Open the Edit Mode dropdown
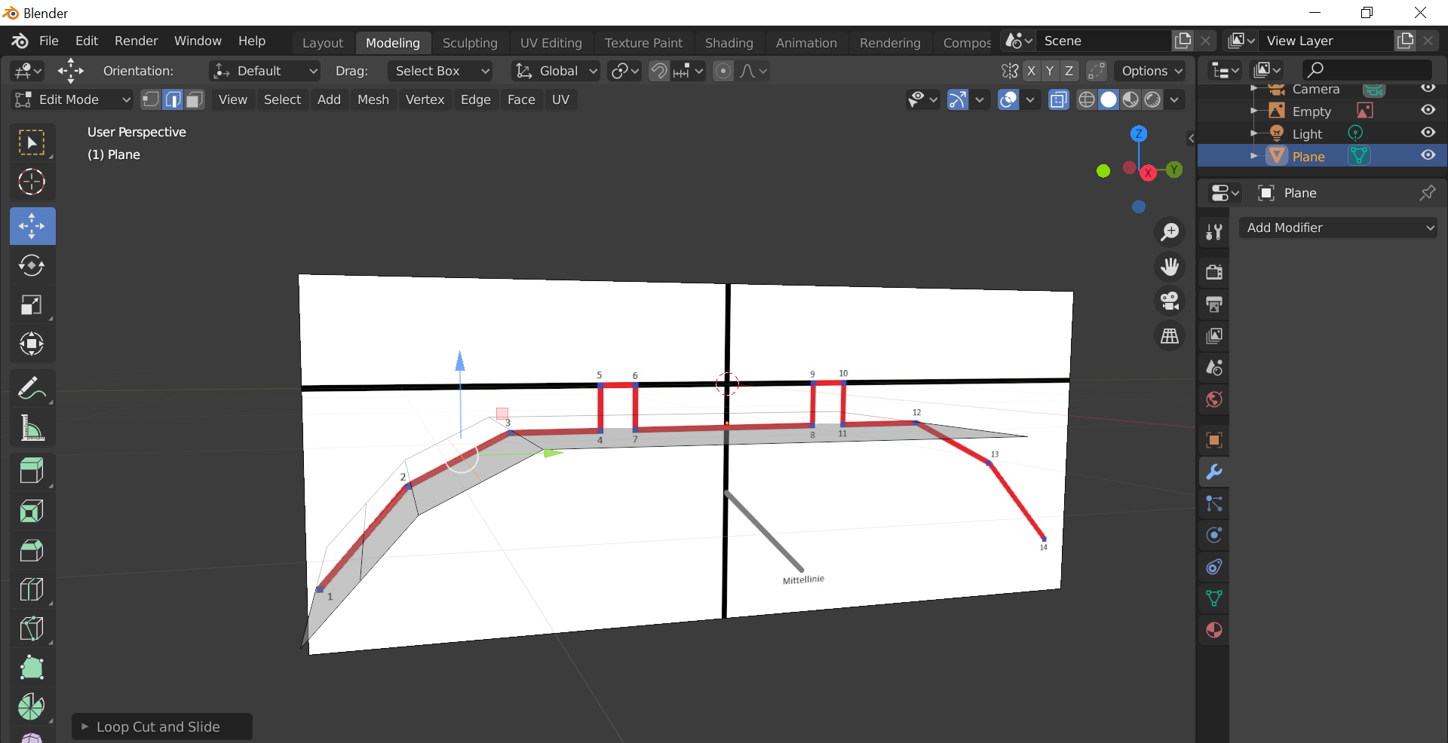Image resolution: width=1448 pixels, height=743 pixels. [x=72, y=99]
